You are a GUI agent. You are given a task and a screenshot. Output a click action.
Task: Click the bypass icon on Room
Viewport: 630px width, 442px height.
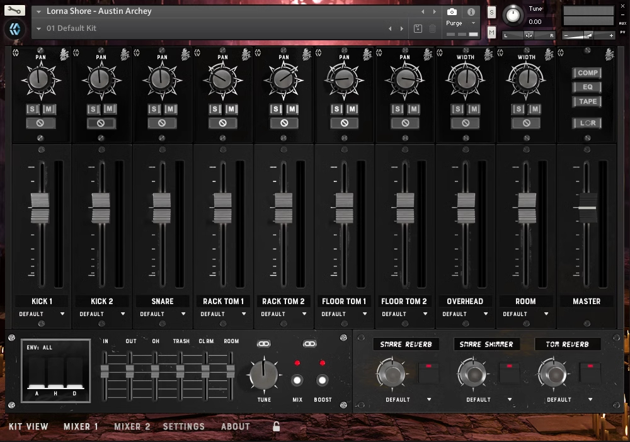click(526, 123)
